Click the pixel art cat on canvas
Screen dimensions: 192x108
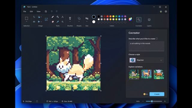(x=75, y=68)
